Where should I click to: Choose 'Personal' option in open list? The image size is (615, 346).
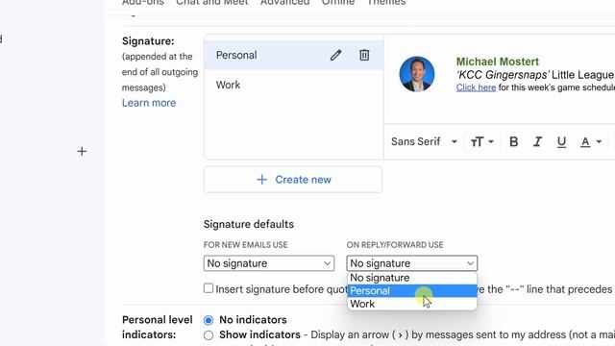pyautogui.click(x=412, y=290)
